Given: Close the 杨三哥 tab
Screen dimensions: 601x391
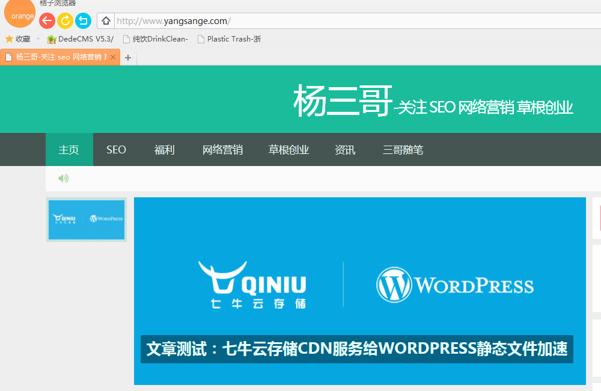Looking at the screenshot, I should click(113, 57).
